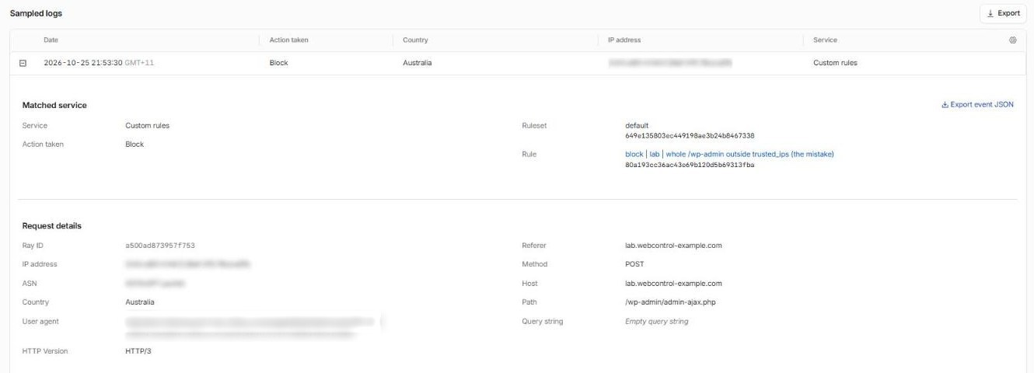Open table column settings gear
1034x373 pixels.
click(1013, 40)
